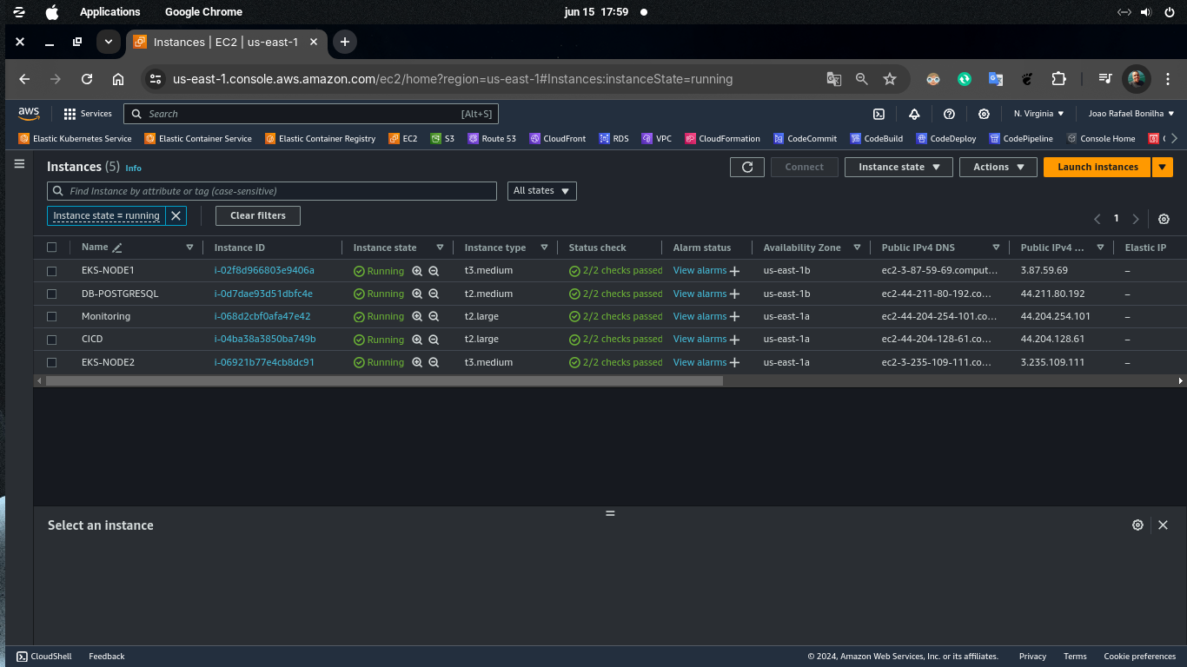This screenshot has width=1187, height=667.
Task: Expand the Launch instances split arrow
Action: (1163, 167)
